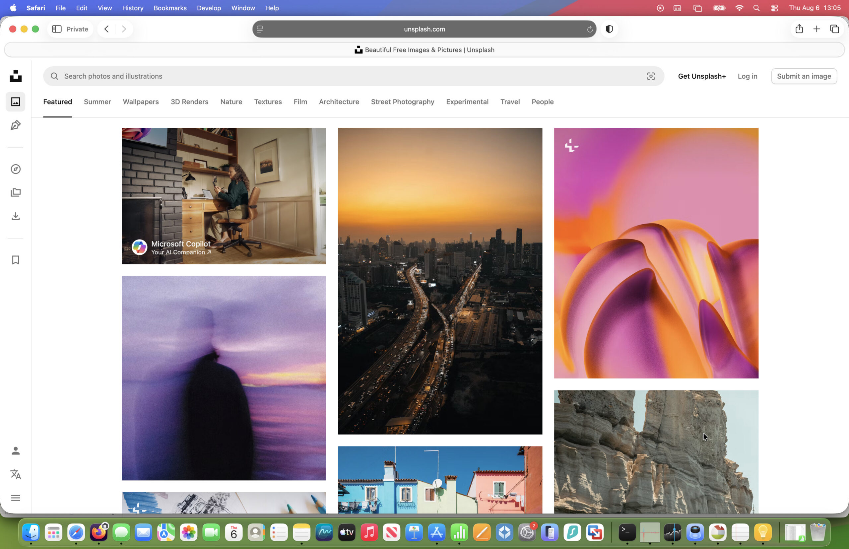This screenshot has width=849, height=549.
Task: Click the visual search camera icon
Action: 651,76
